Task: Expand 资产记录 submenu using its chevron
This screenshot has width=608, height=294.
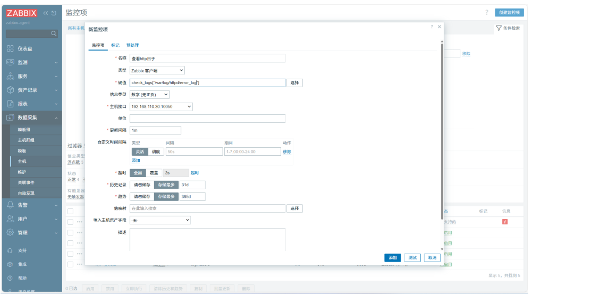Action: [x=56, y=90]
